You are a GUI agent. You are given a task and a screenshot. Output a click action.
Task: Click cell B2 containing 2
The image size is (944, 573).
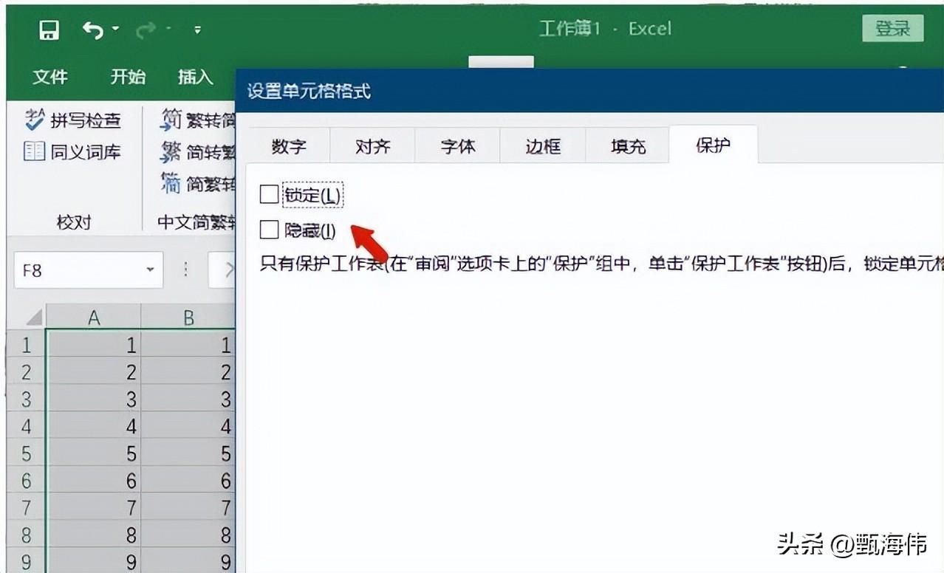click(x=188, y=372)
